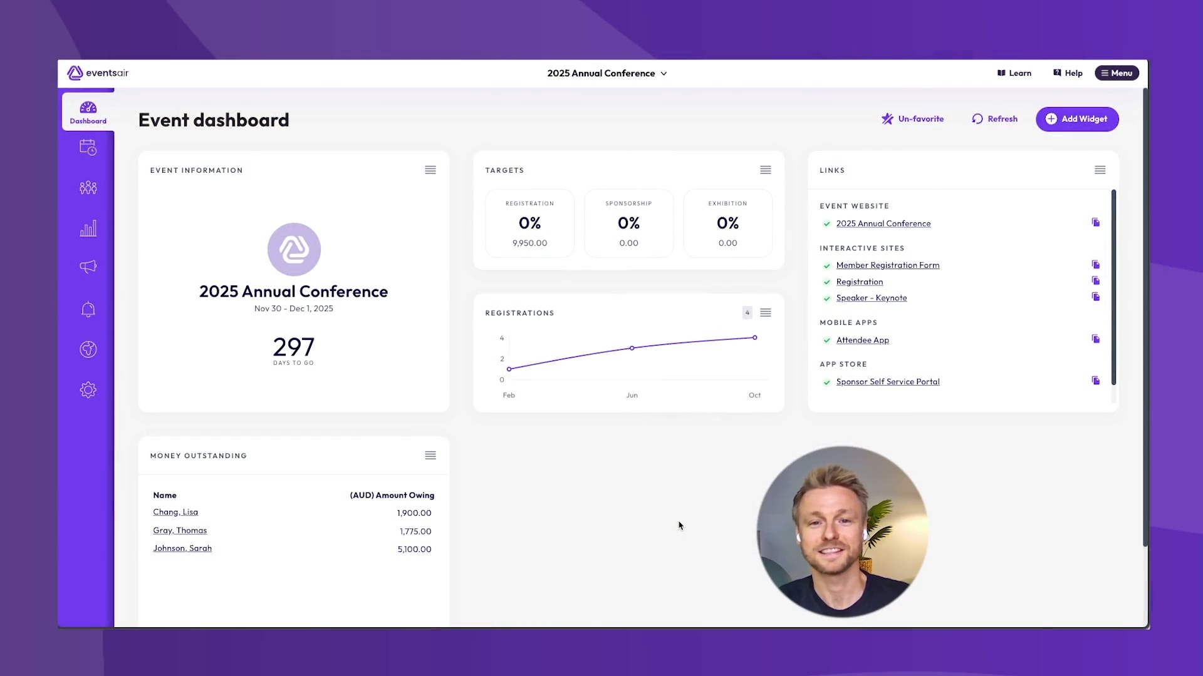
Task: Click the EventsAir logo
Action: coord(98,73)
